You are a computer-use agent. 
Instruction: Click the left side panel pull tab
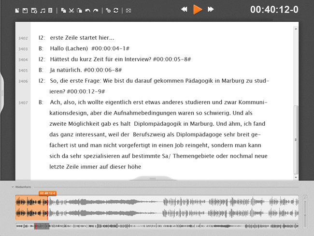tap(2, 93)
